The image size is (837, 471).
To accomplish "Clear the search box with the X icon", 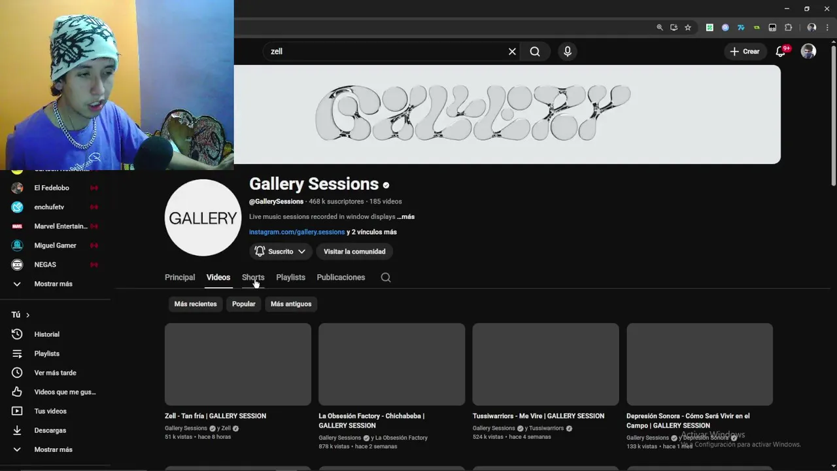I will coord(512,51).
